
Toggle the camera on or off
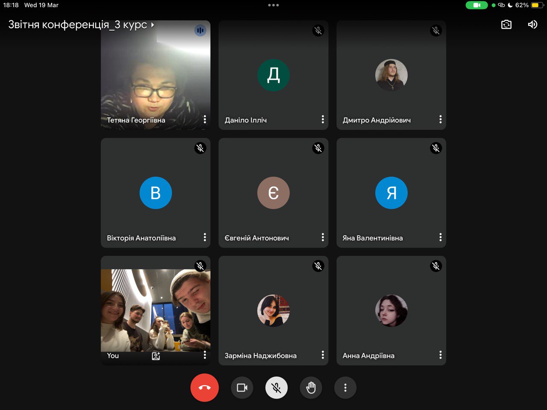[242, 388]
